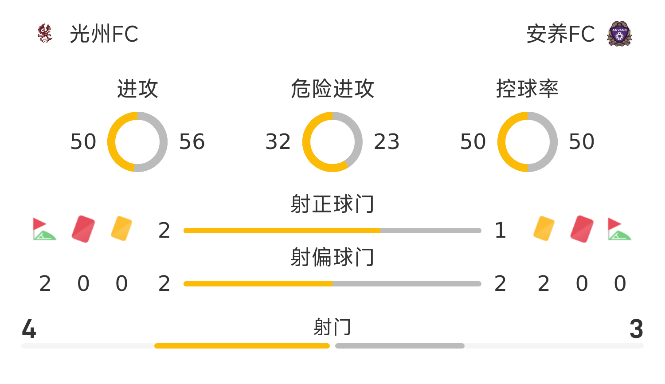Viewport: 665px width, 384px height.
Task: Click the 射门 label
Action: (x=332, y=327)
